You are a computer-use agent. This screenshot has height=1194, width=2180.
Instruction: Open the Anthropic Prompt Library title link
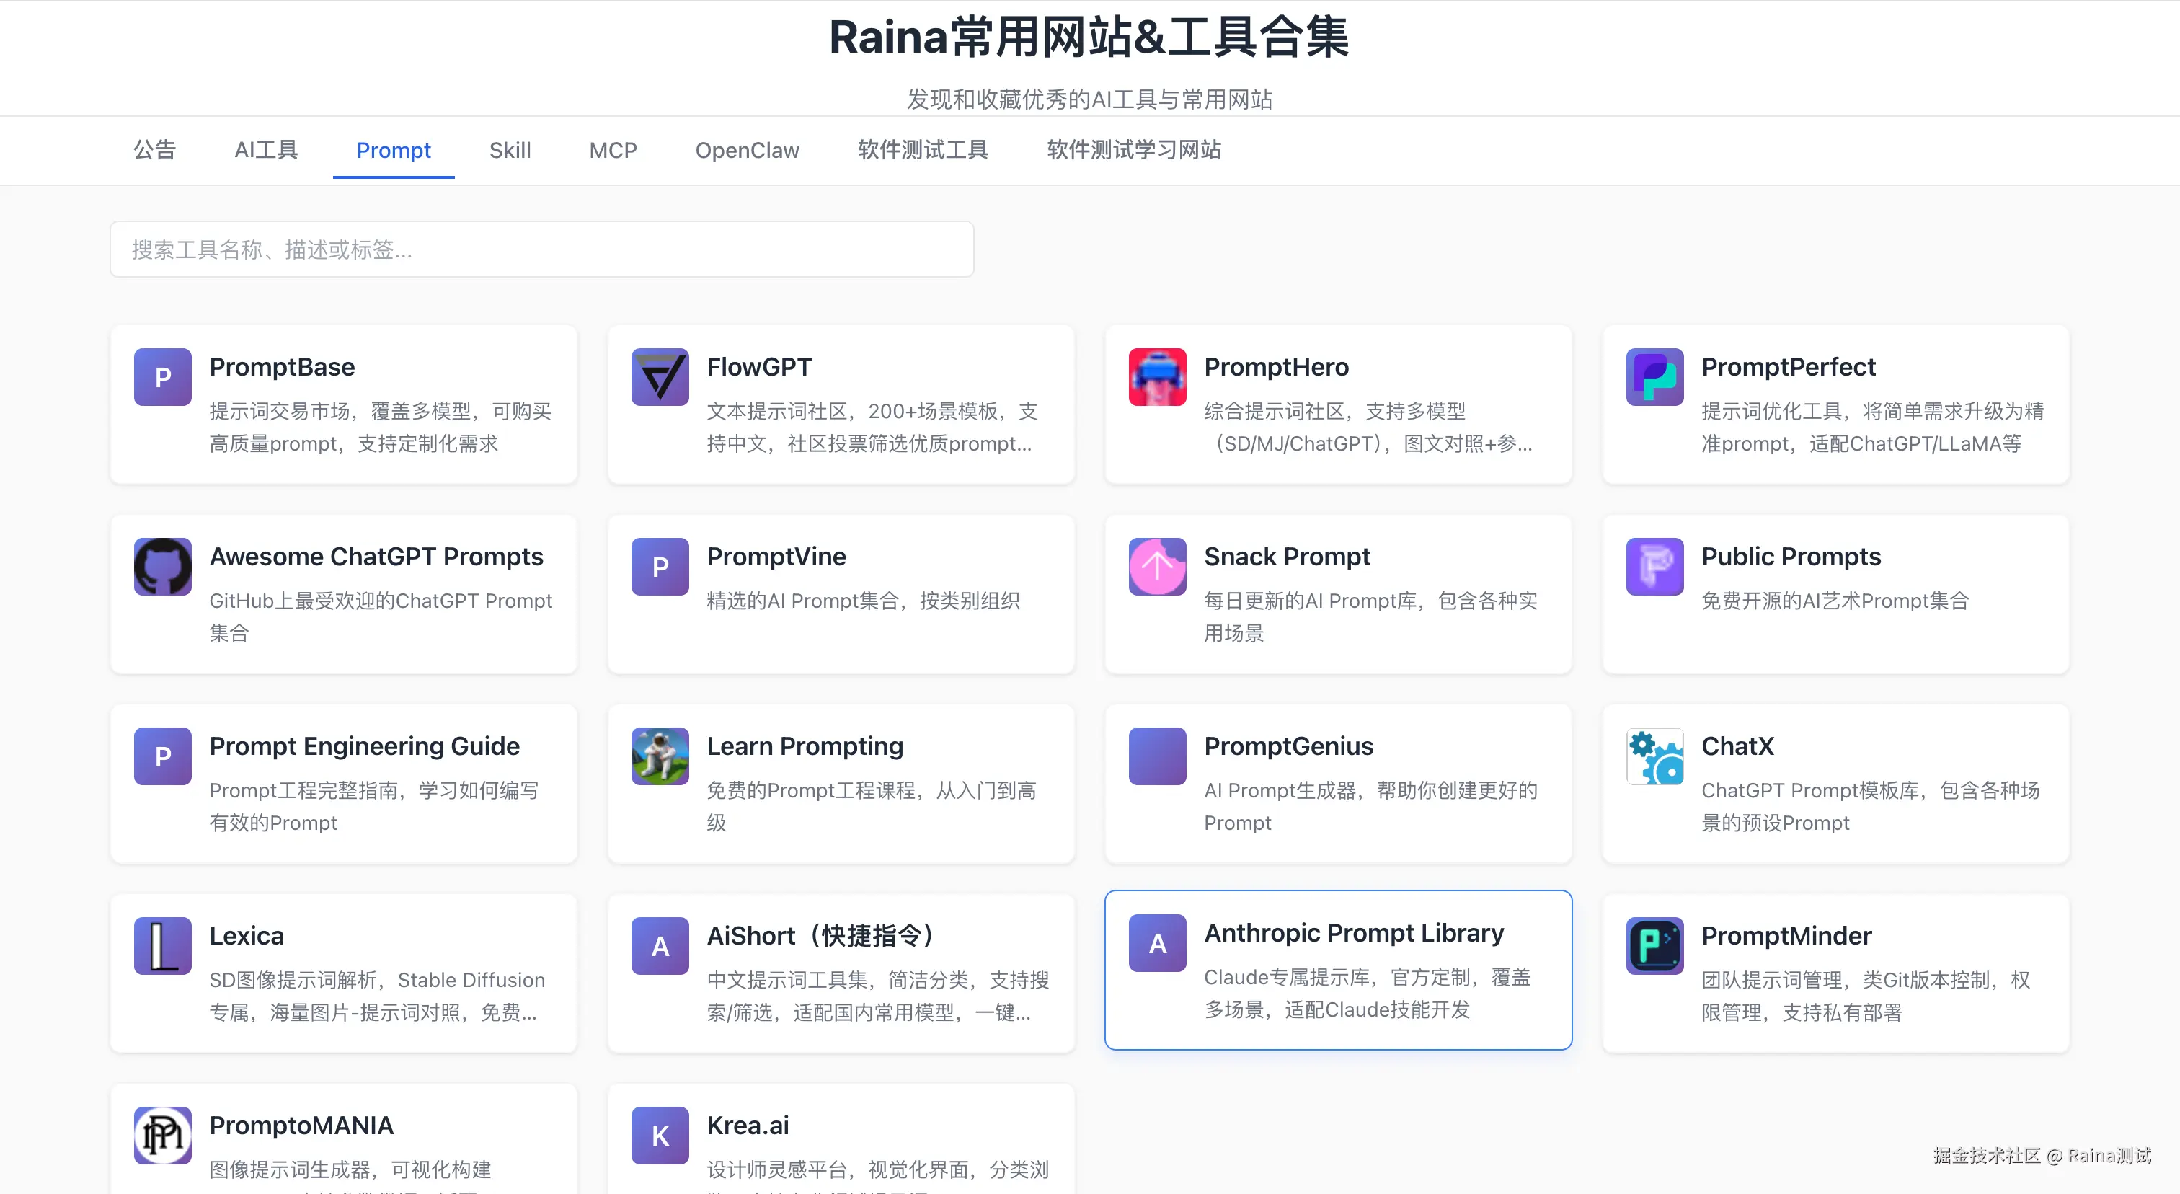pos(1353,932)
